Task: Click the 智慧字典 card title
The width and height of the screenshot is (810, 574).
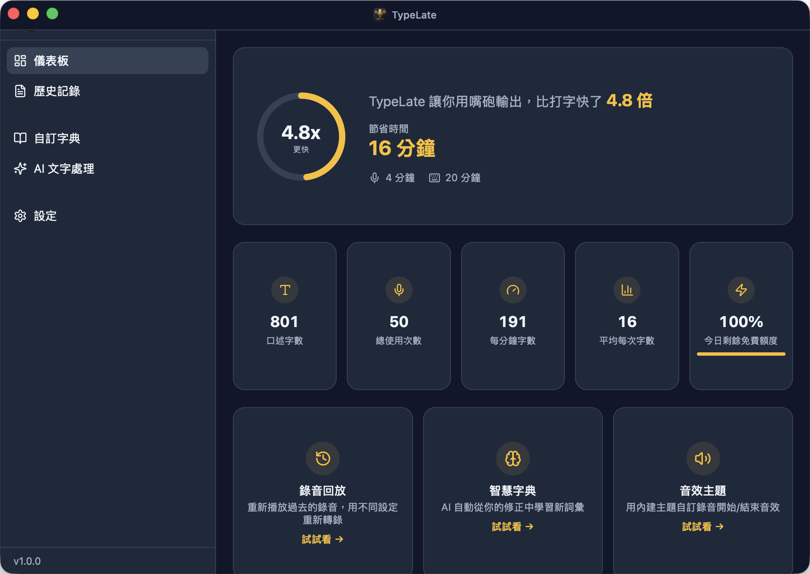Action: (513, 491)
